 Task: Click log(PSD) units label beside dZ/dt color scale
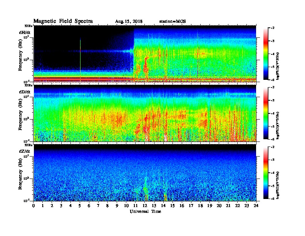[278, 185]
